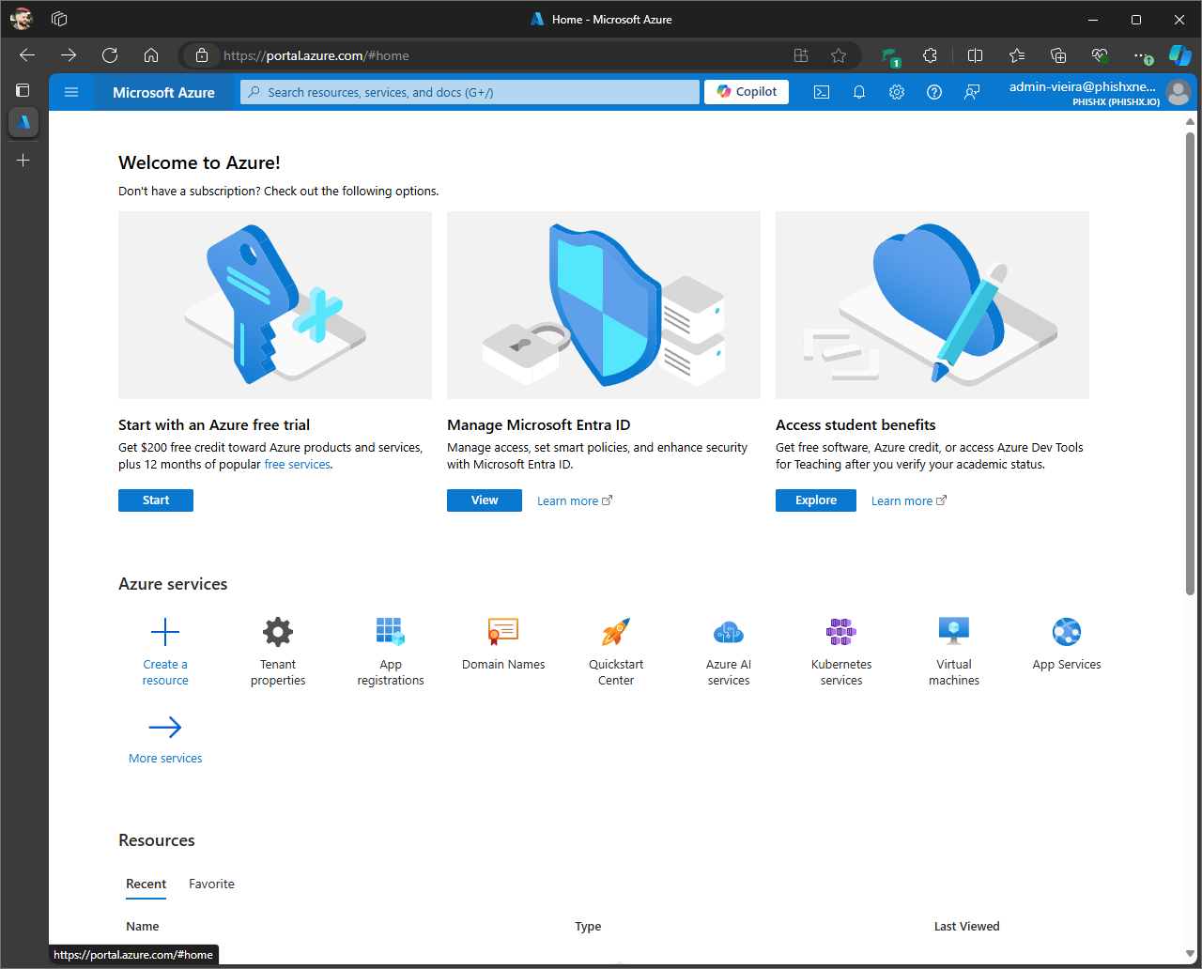Open portal settings gear
1202x969 pixels.
[x=897, y=92]
